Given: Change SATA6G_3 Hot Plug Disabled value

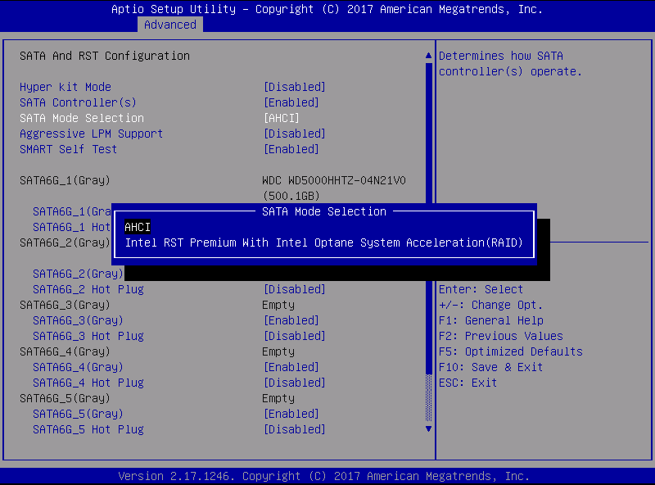Looking at the screenshot, I should coord(295,336).
